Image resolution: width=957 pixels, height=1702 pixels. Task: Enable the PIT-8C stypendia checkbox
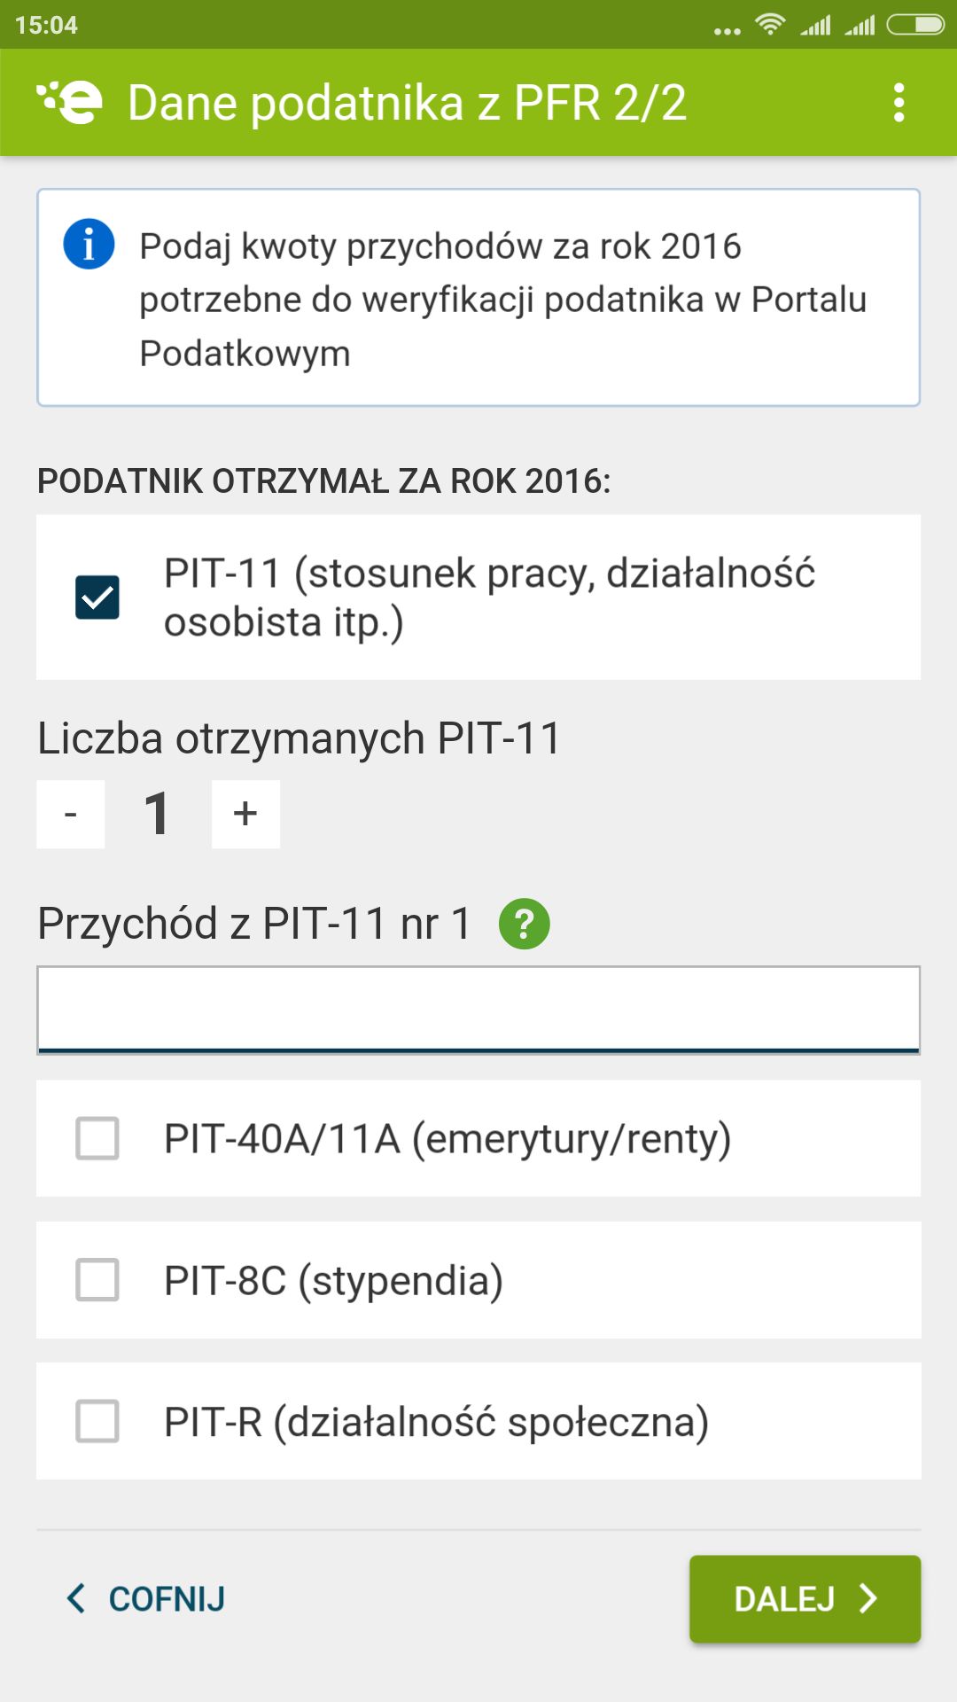(x=97, y=1280)
